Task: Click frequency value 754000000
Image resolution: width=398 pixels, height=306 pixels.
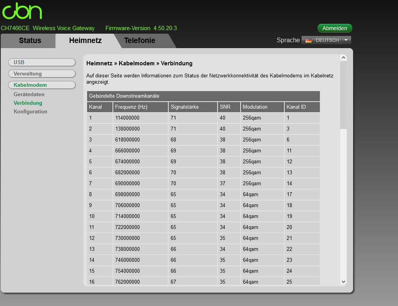Action: coord(127,271)
